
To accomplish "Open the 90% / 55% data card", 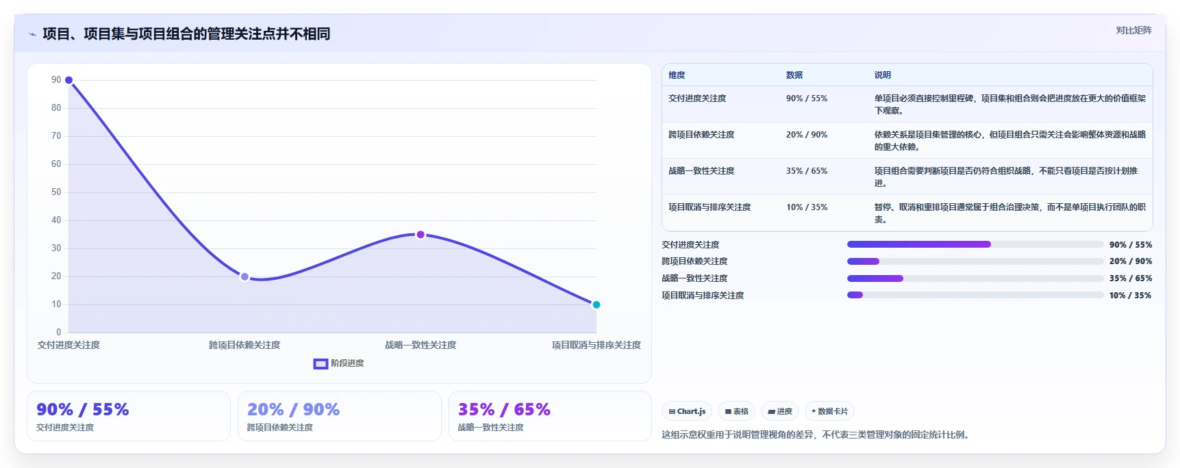I will 129,416.
